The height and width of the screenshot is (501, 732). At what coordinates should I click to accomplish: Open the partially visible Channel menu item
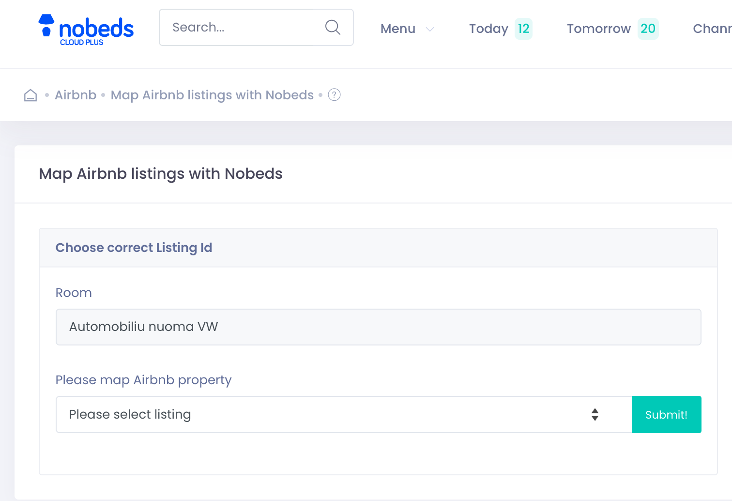(x=712, y=29)
